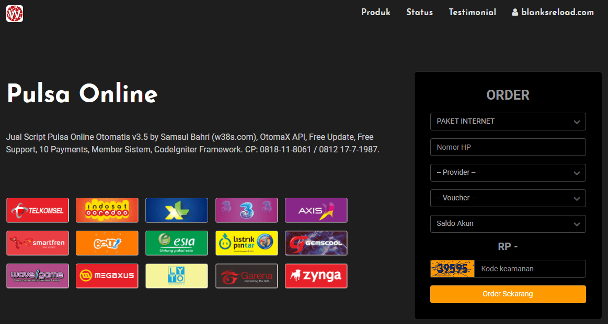Click the Jual Script Pulsa Online description
This screenshot has height=324, width=608.
click(x=193, y=143)
